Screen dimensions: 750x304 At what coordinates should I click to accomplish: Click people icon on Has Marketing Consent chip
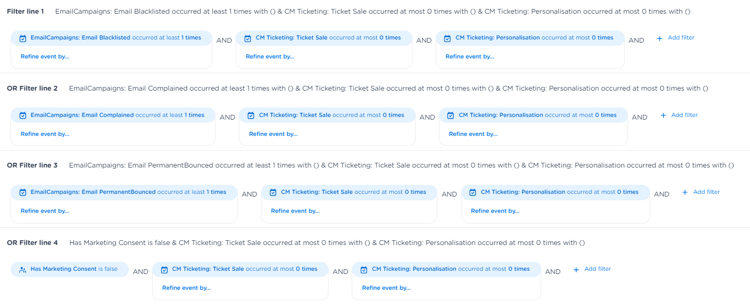point(23,269)
